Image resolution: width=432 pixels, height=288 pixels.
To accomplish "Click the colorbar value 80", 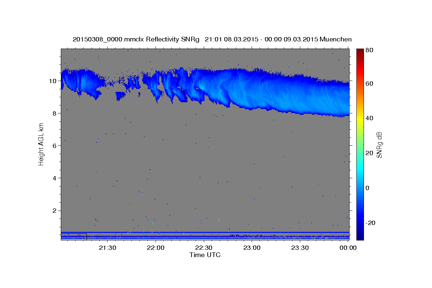I will (x=369, y=50).
